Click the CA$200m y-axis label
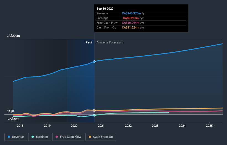Screen dimensions: 227x145 13,36
